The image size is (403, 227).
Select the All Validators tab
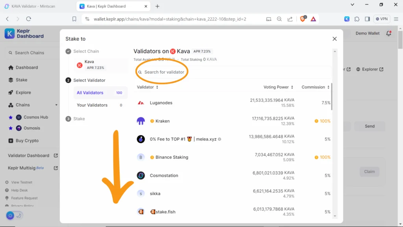coord(90,93)
